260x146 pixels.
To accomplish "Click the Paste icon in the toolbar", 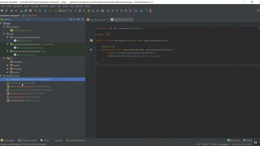I will (30, 11).
